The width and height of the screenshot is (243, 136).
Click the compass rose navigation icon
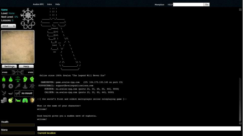[x=28, y=16]
